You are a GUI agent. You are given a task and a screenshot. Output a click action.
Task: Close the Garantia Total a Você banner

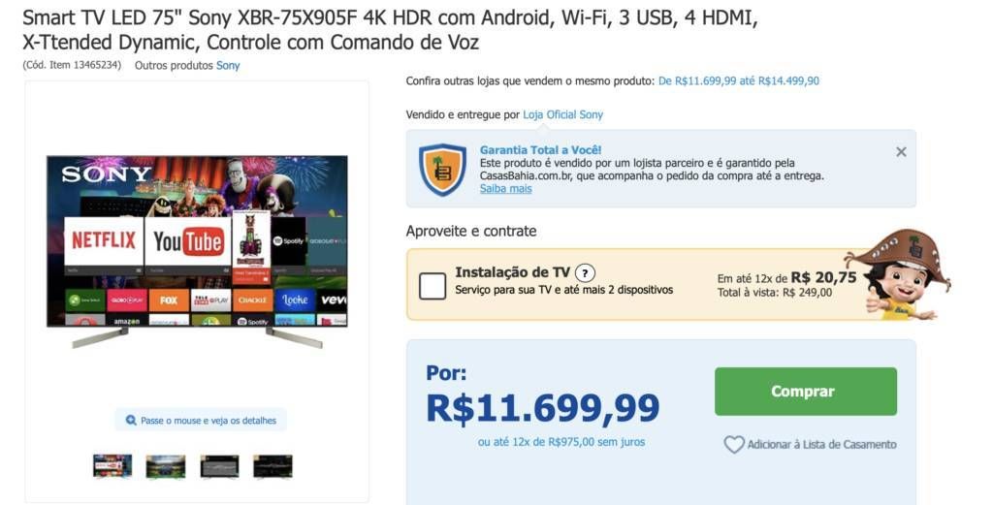(901, 152)
